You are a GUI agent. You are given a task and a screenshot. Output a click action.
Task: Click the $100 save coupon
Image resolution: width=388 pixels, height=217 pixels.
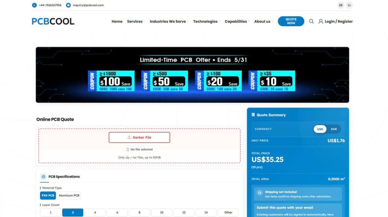click(x=111, y=81)
